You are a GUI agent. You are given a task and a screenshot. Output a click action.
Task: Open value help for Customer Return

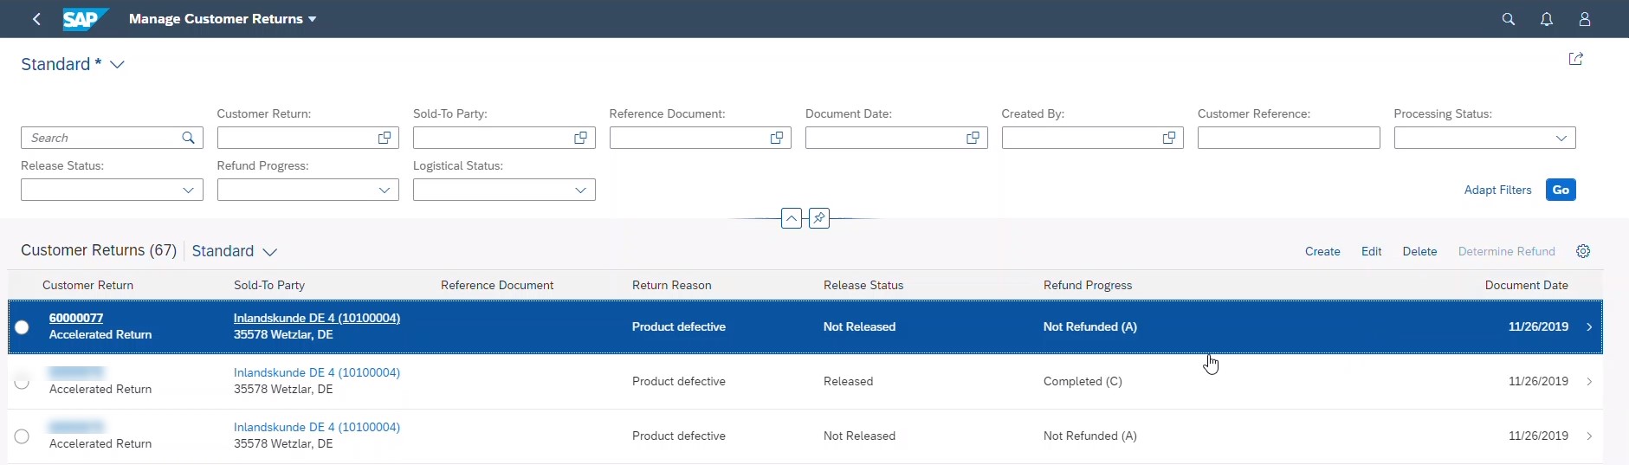pyautogui.click(x=385, y=138)
